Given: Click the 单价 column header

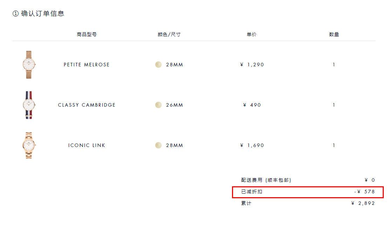Looking at the screenshot, I should coord(252,34).
